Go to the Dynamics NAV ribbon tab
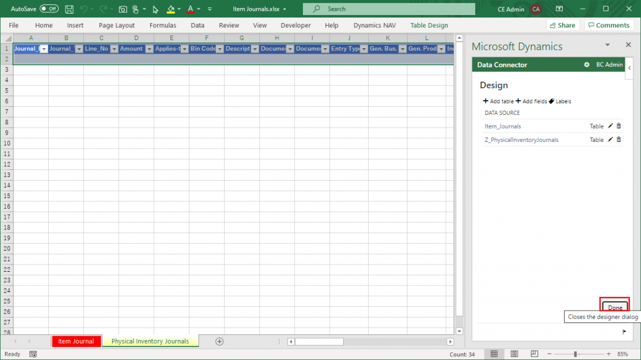 (374, 25)
